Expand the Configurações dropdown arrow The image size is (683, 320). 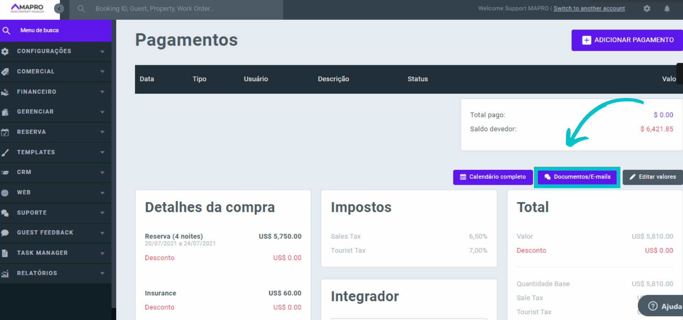102,52
